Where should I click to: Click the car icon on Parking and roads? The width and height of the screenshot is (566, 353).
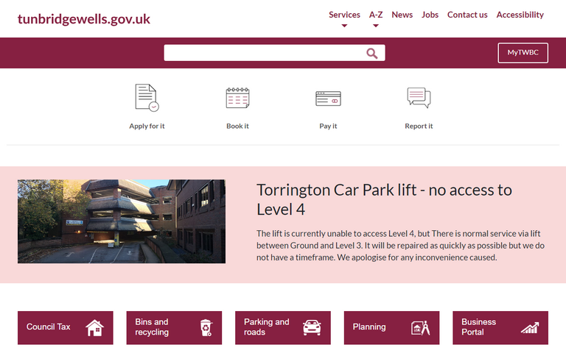312,328
